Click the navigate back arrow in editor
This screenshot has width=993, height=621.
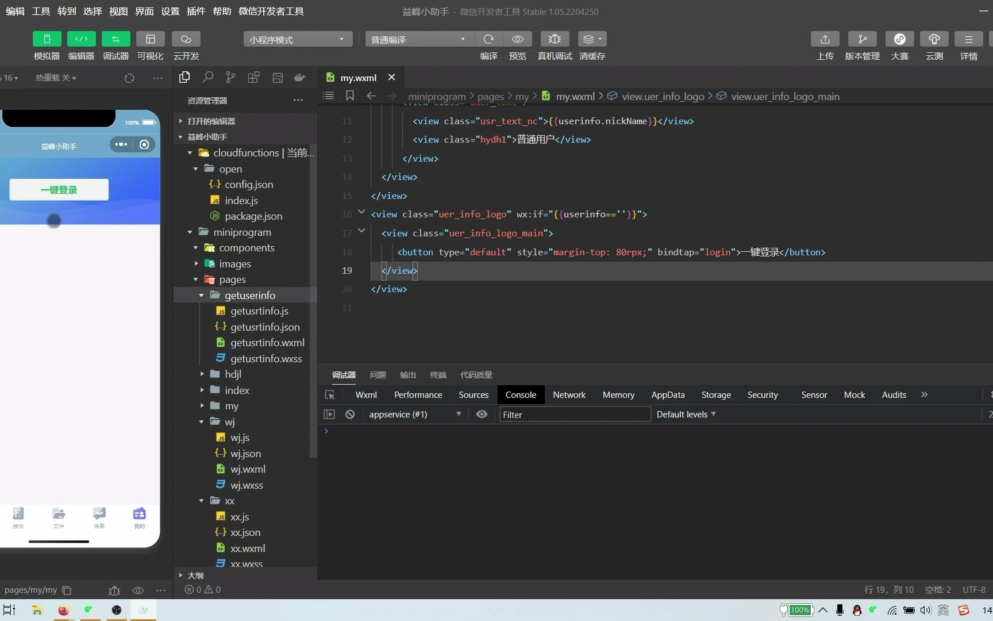click(371, 96)
